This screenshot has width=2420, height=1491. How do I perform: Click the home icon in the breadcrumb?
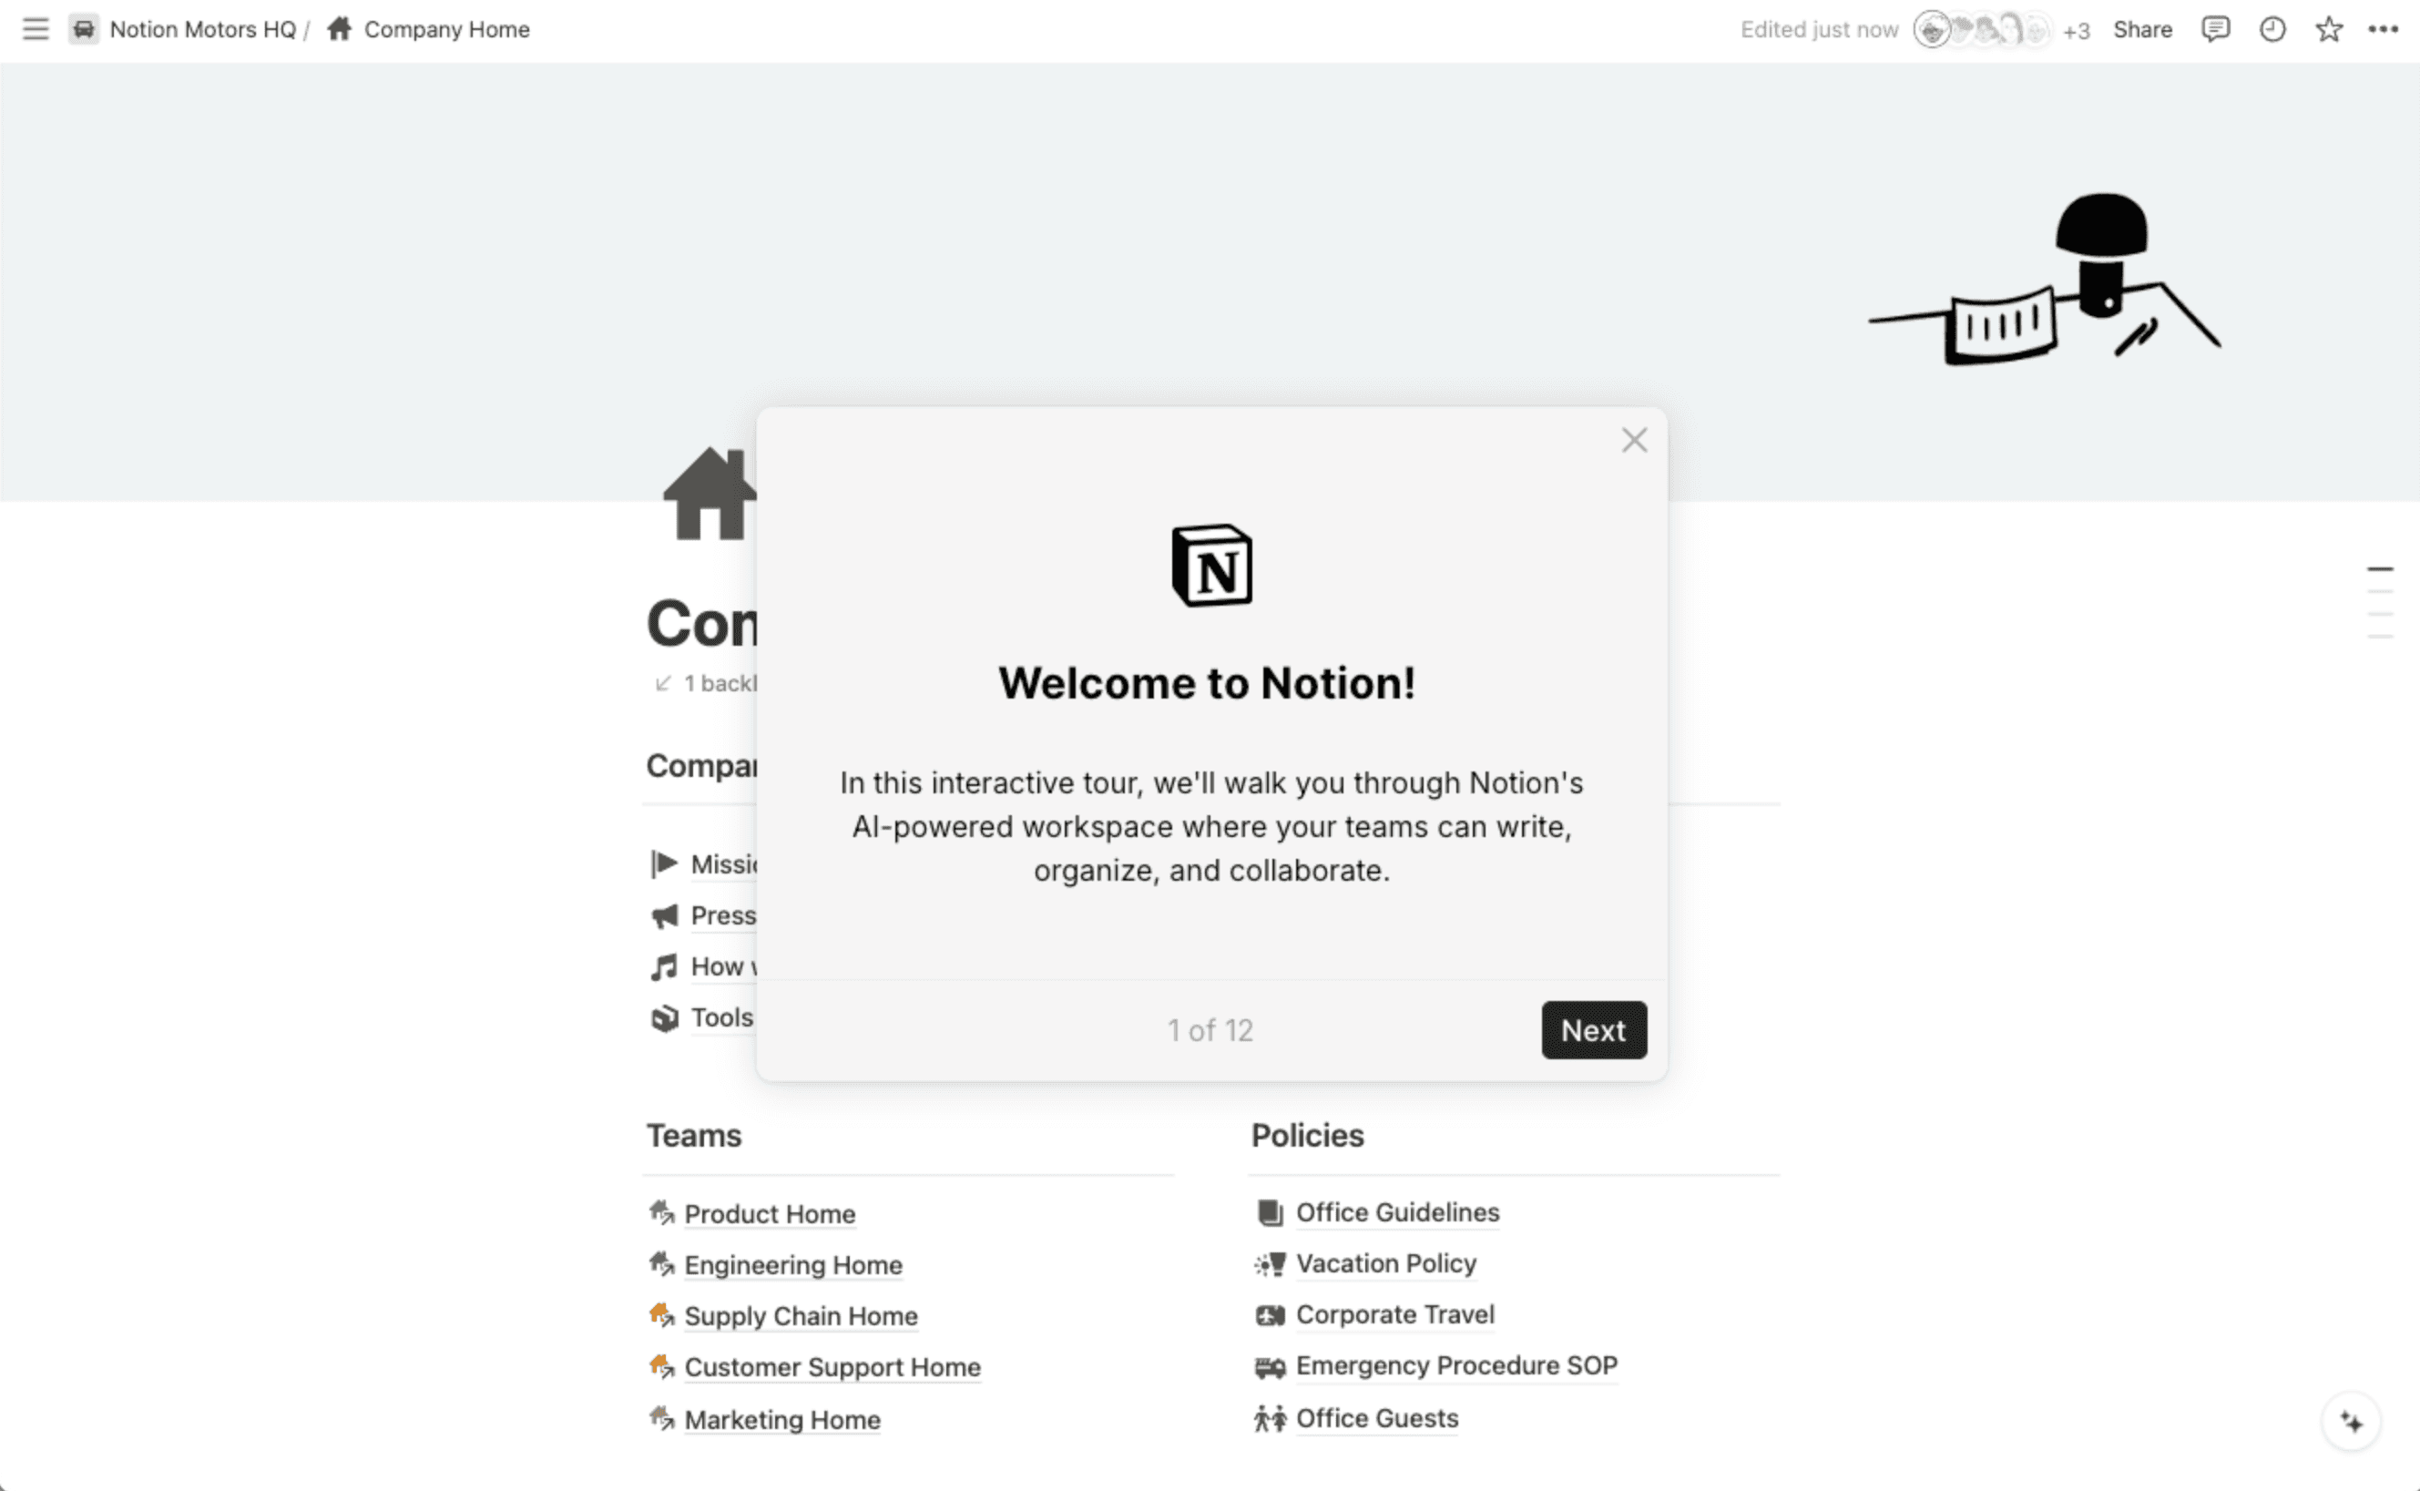(x=341, y=28)
